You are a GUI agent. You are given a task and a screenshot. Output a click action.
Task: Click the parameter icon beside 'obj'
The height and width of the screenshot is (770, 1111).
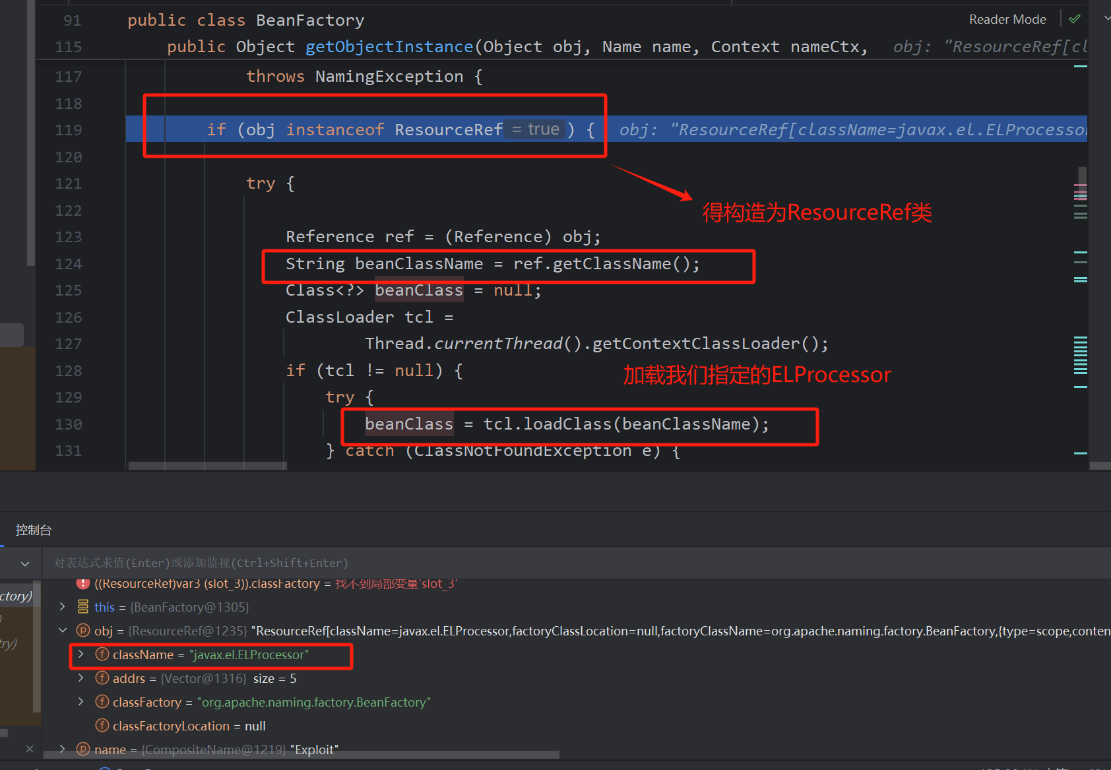point(83,630)
